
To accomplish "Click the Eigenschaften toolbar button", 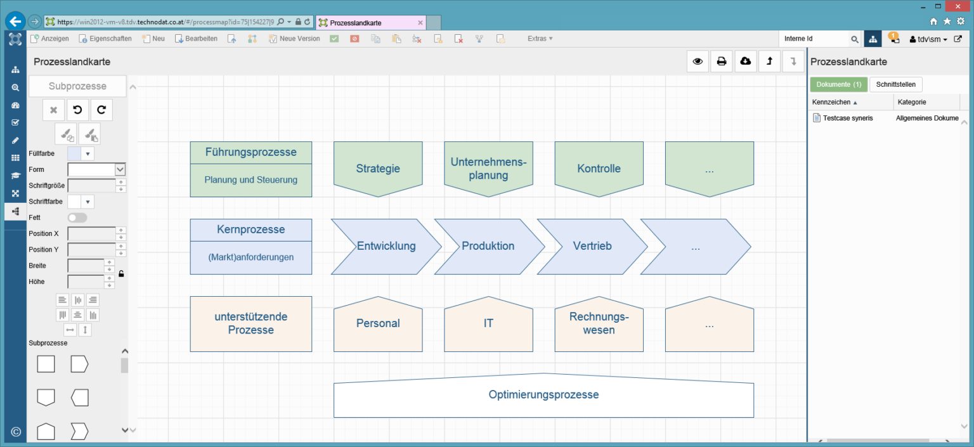I will (105, 39).
